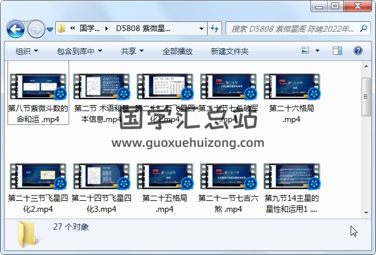Select video 第二十一节七吉六煞.mp4 thumbnail
The width and height of the screenshot is (376, 255).
tap(228, 177)
